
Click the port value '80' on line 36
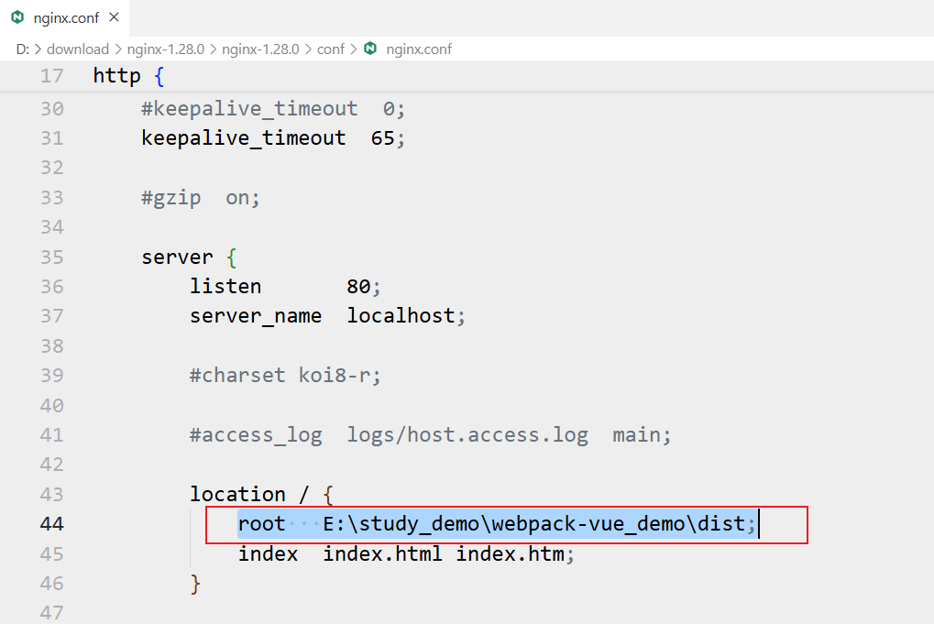point(358,287)
